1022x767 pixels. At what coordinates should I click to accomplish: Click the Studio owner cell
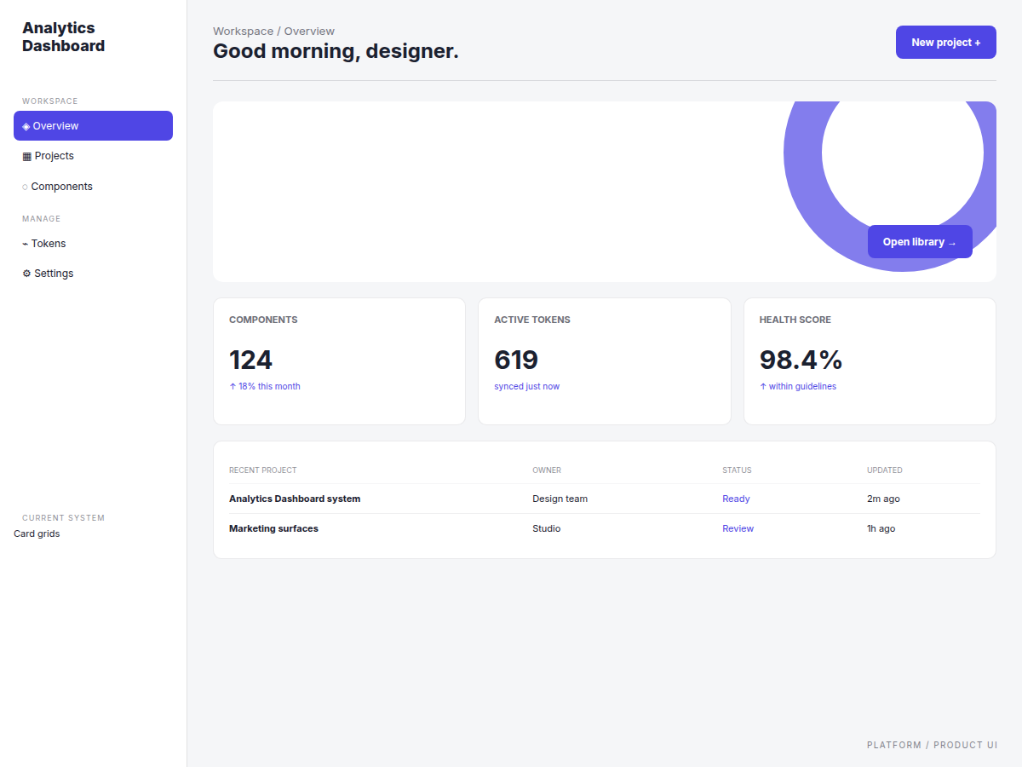(x=547, y=528)
